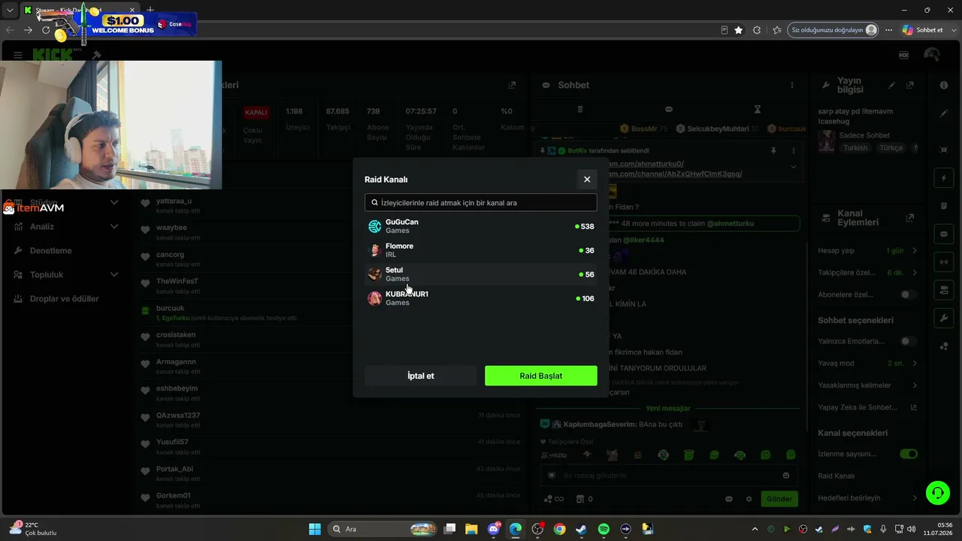Pop out the Kanal Eylemleri panel
This screenshot has height=541, width=962.
click(910, 218)
